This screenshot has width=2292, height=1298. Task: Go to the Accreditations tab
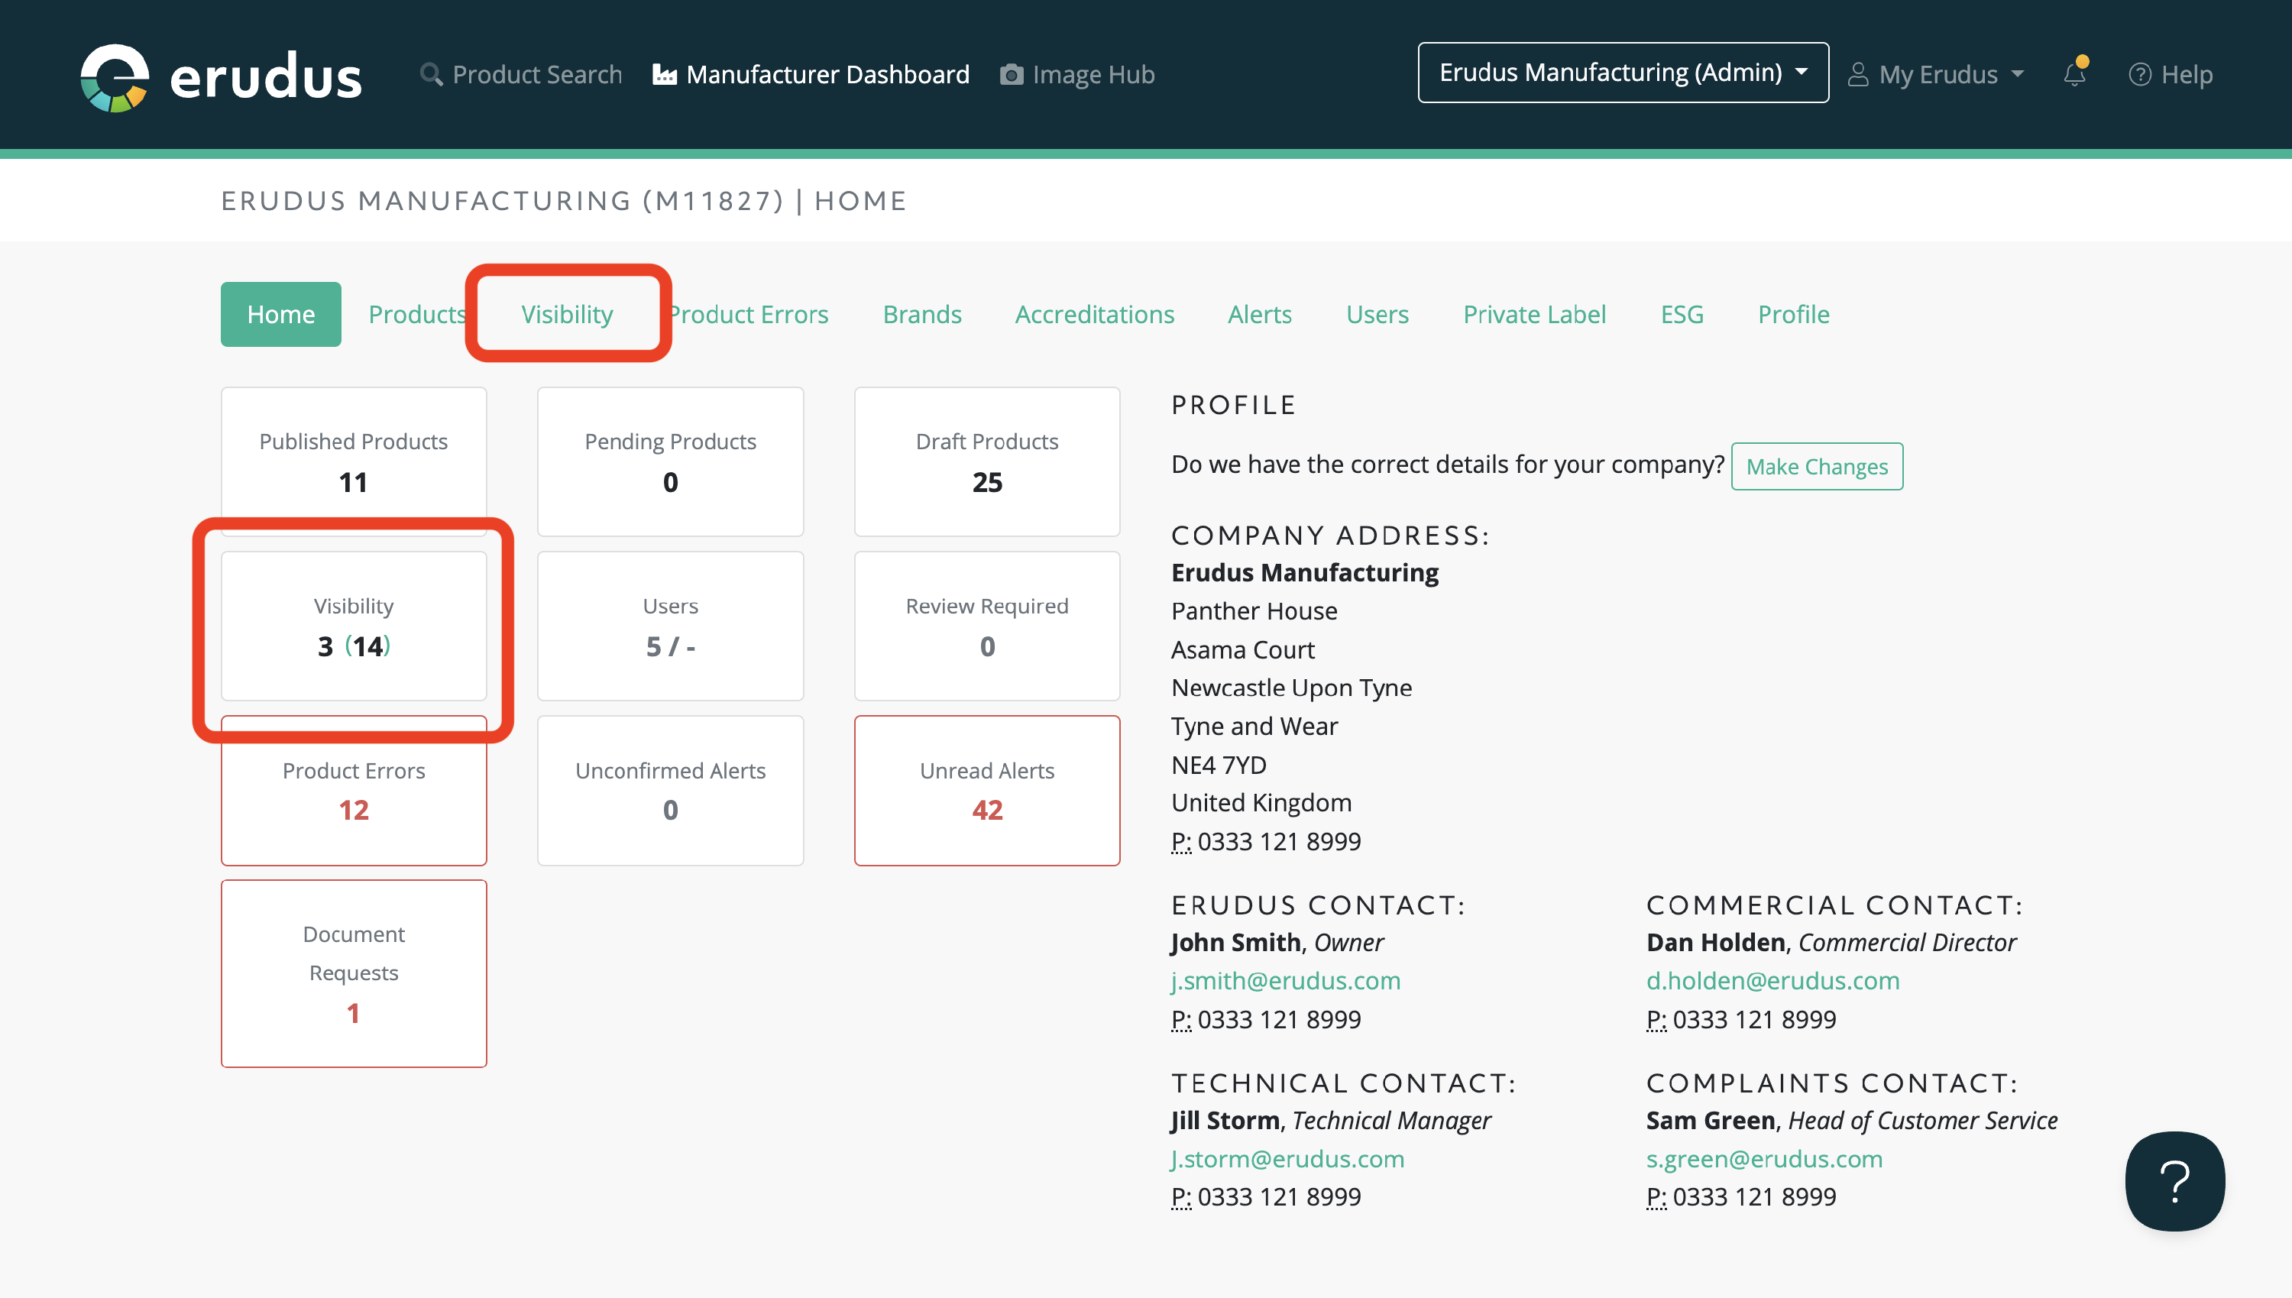pos(1094,314)
